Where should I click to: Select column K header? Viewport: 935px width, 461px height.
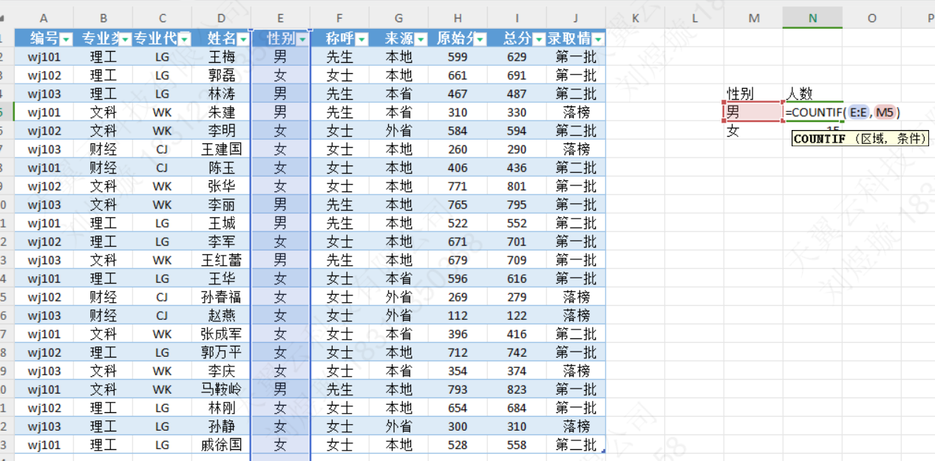635,18
